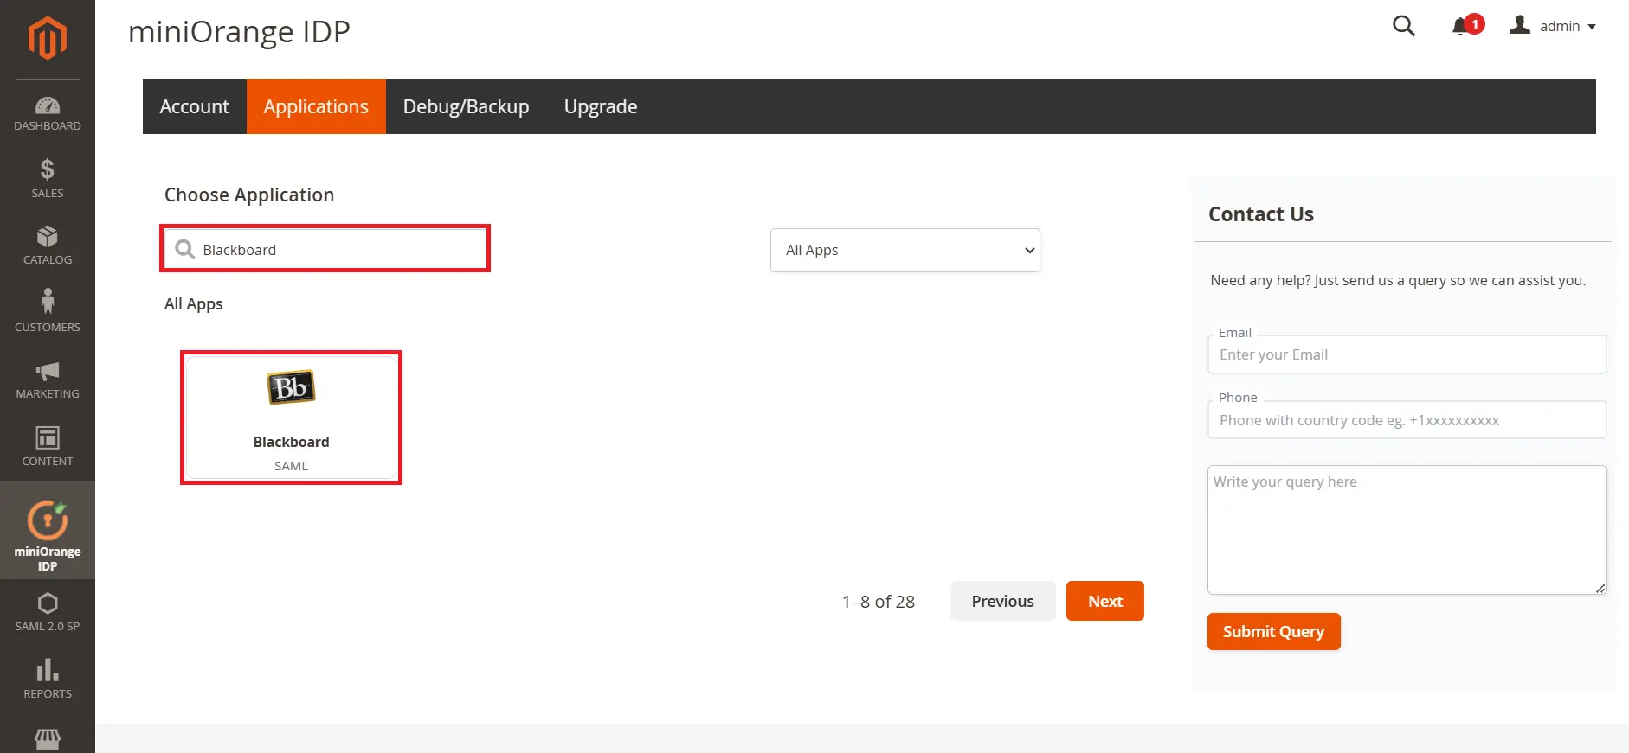The width and height of the screenshot is (1629, 753).
Task: Click the Email input field
Action: (x=1407, y=354)
